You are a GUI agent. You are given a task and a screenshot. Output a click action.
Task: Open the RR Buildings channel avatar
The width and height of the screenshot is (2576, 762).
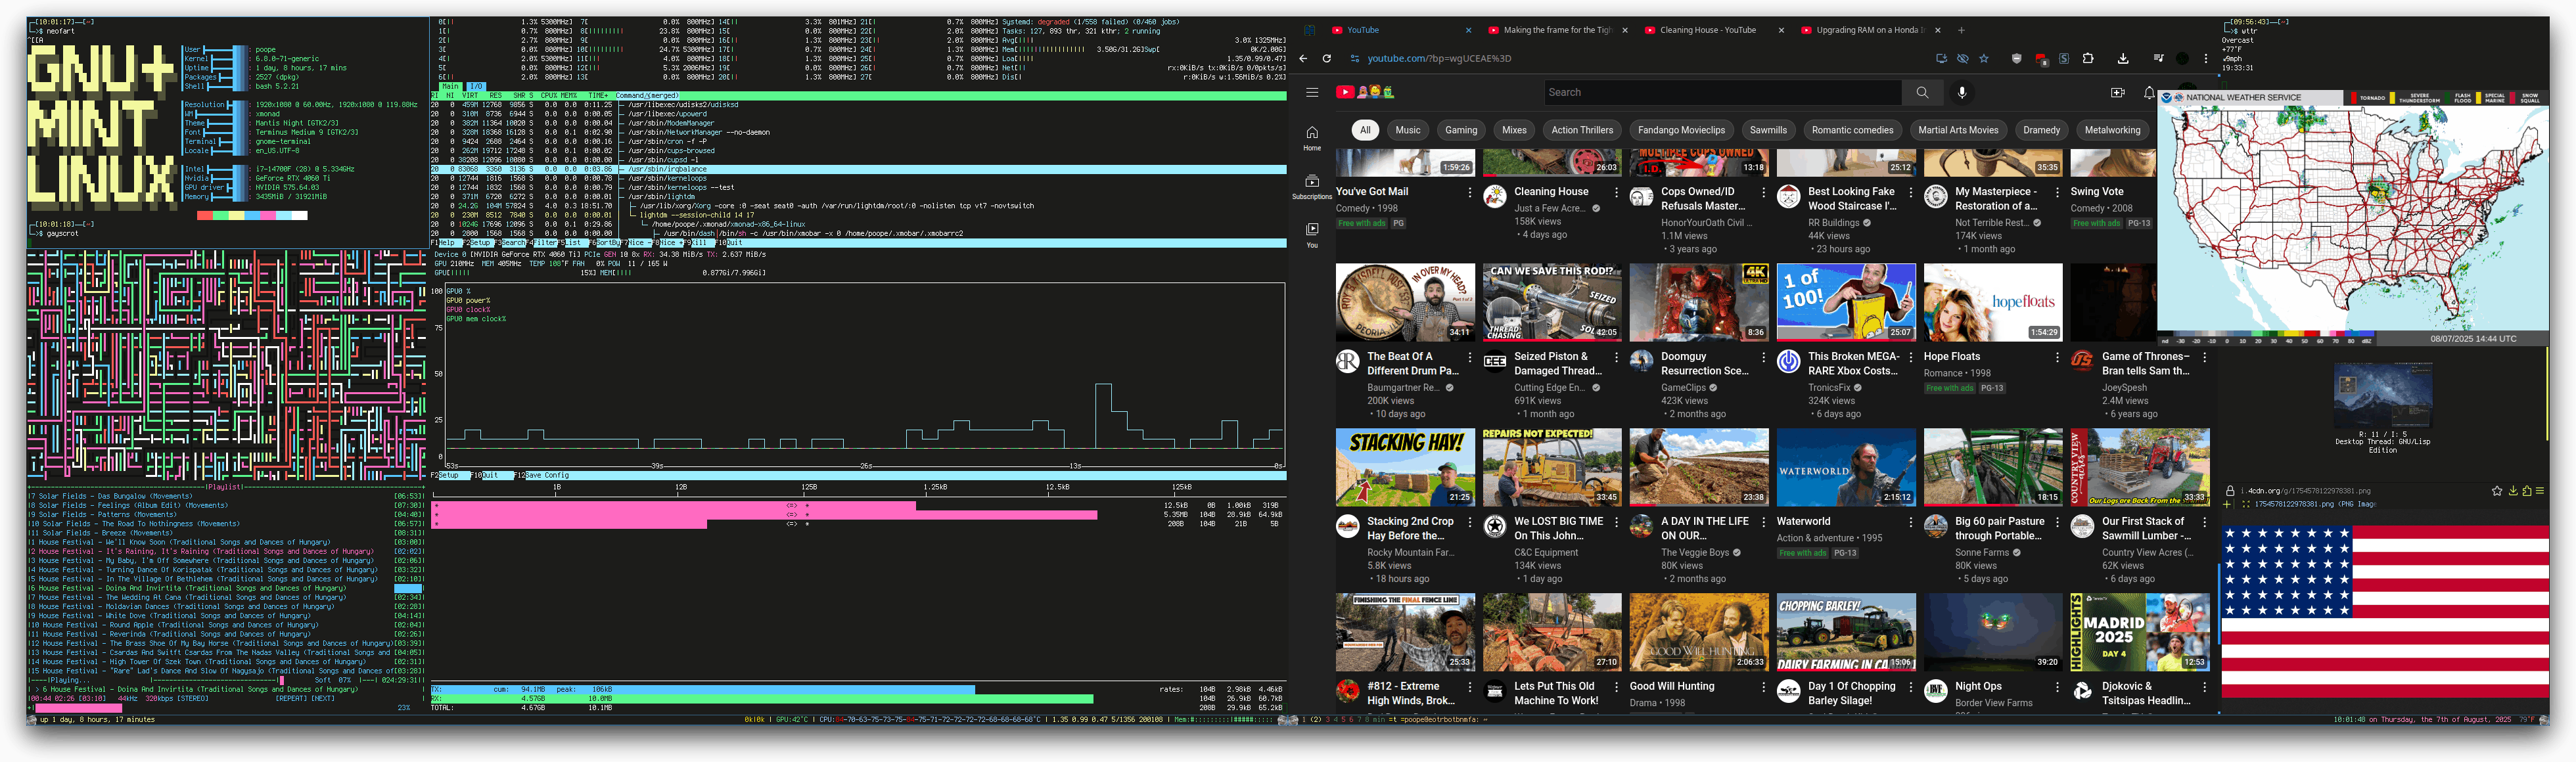[x=1789, y=197]
